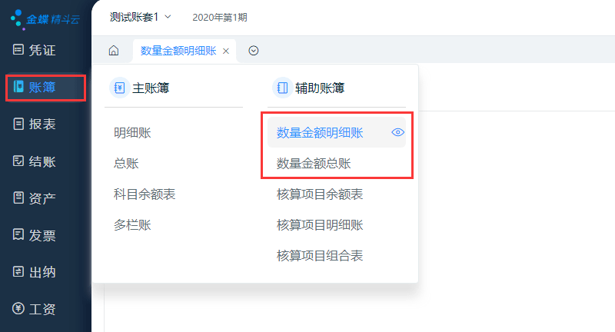Viewport: 615px width, 332px height.
Task: Click the 2020年第1期 period label
Action: tap(220, 17)
